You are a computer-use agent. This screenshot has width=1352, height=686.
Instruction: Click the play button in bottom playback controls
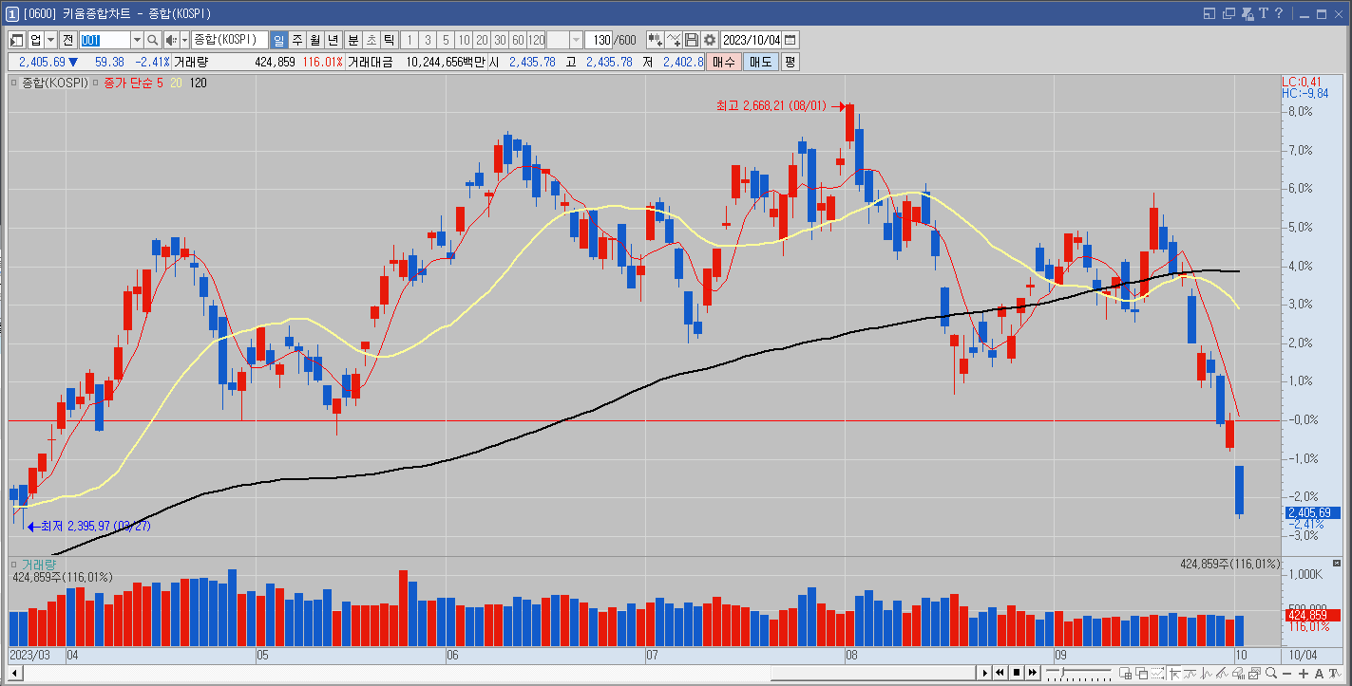[x=983, y=673]
